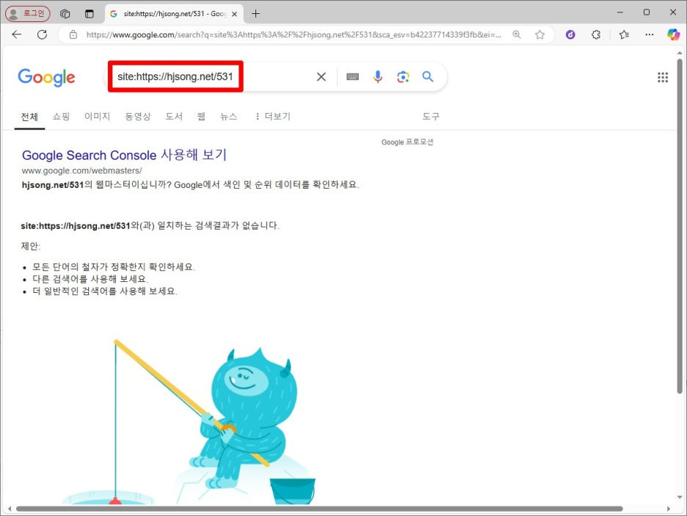Open Google Search Console 사용해 보기 link
The image size is (687, 516).
coord(124,155)
